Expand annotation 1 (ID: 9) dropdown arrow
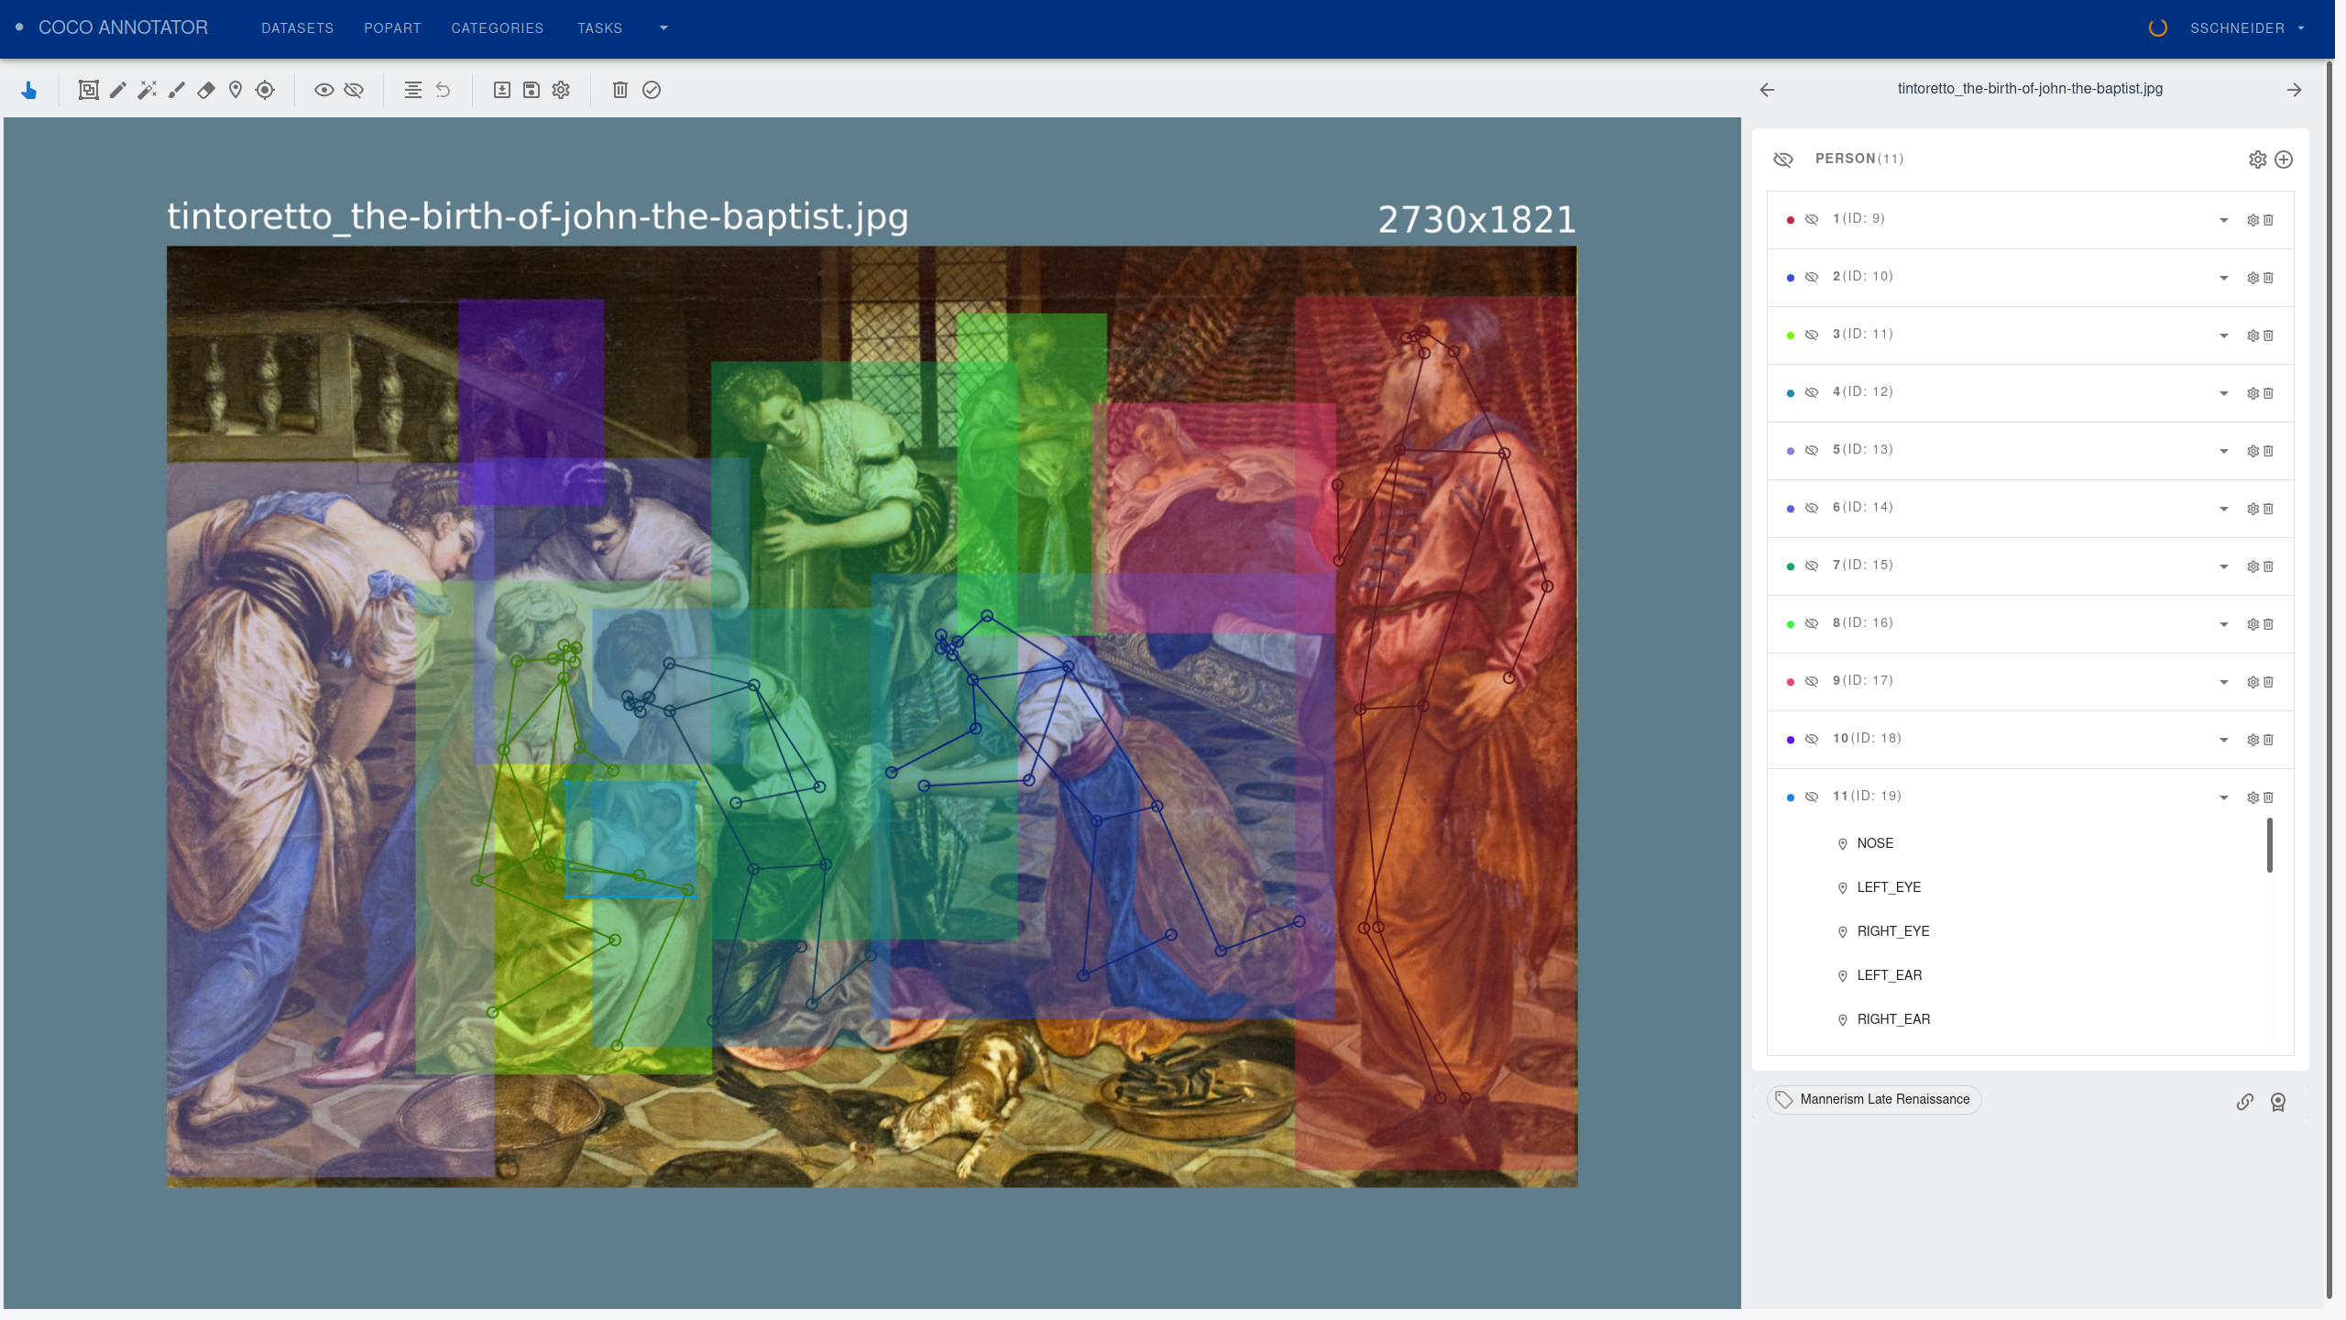2346x1320 pixels. pyautogui.click(x=2224, y=220)
